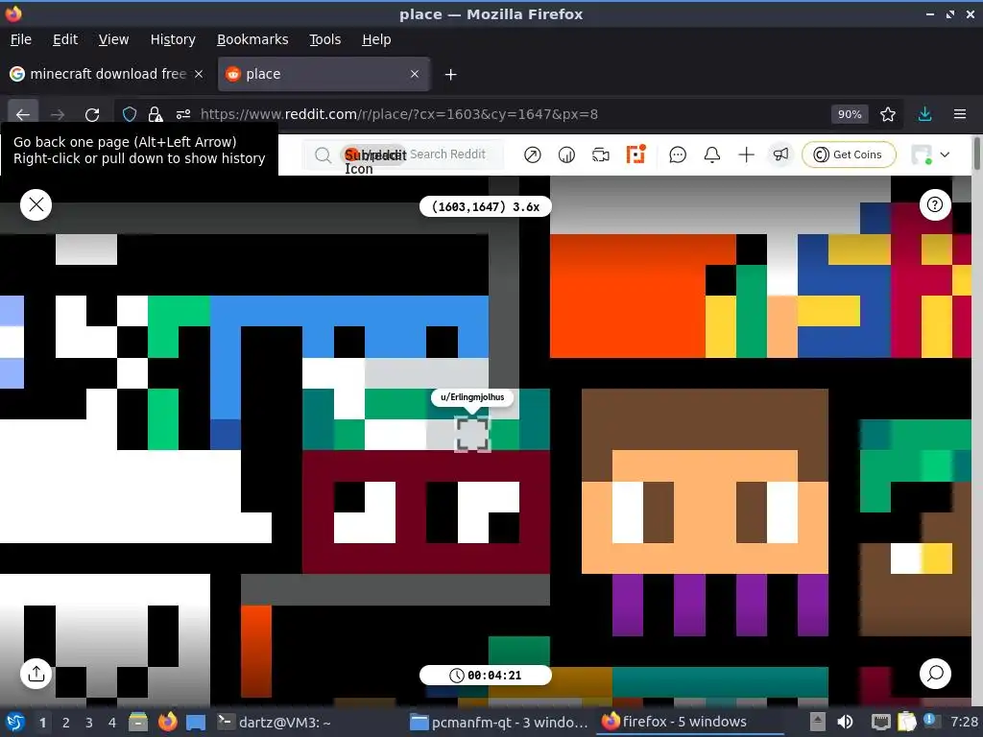Open the Firefox downloads panel

coord(924,114)
